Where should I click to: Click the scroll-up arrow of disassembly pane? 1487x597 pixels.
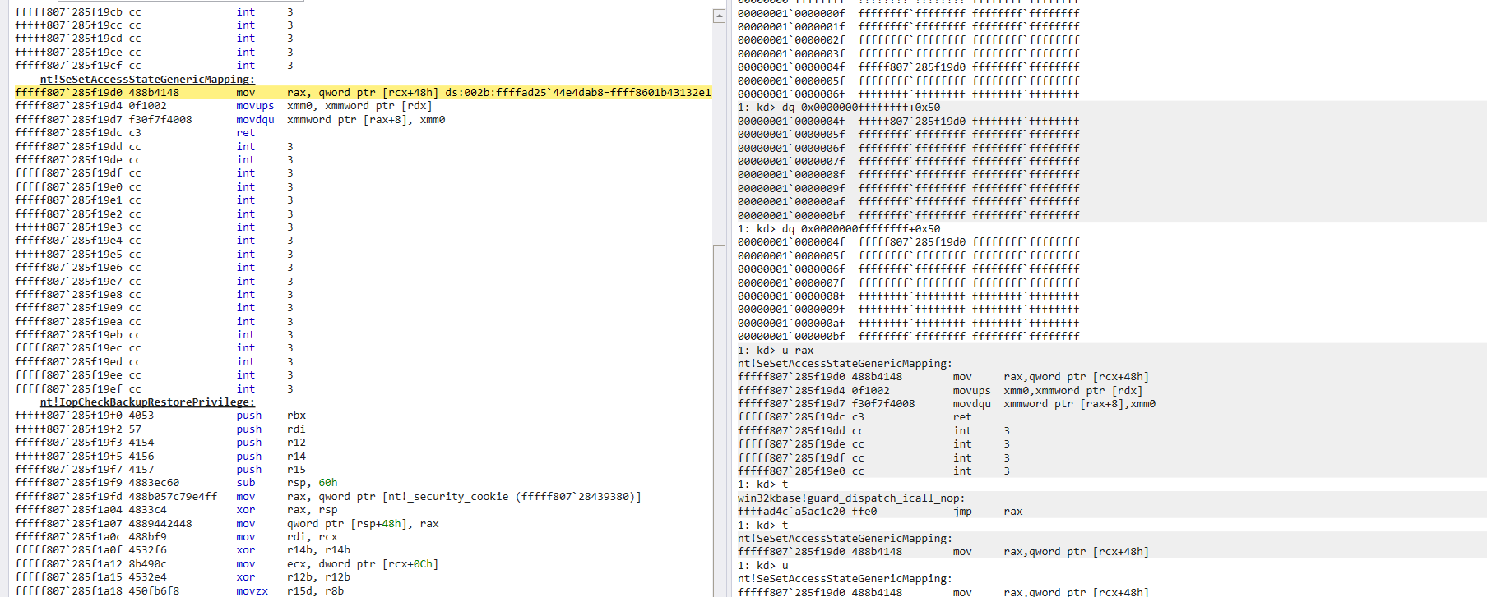719,16
